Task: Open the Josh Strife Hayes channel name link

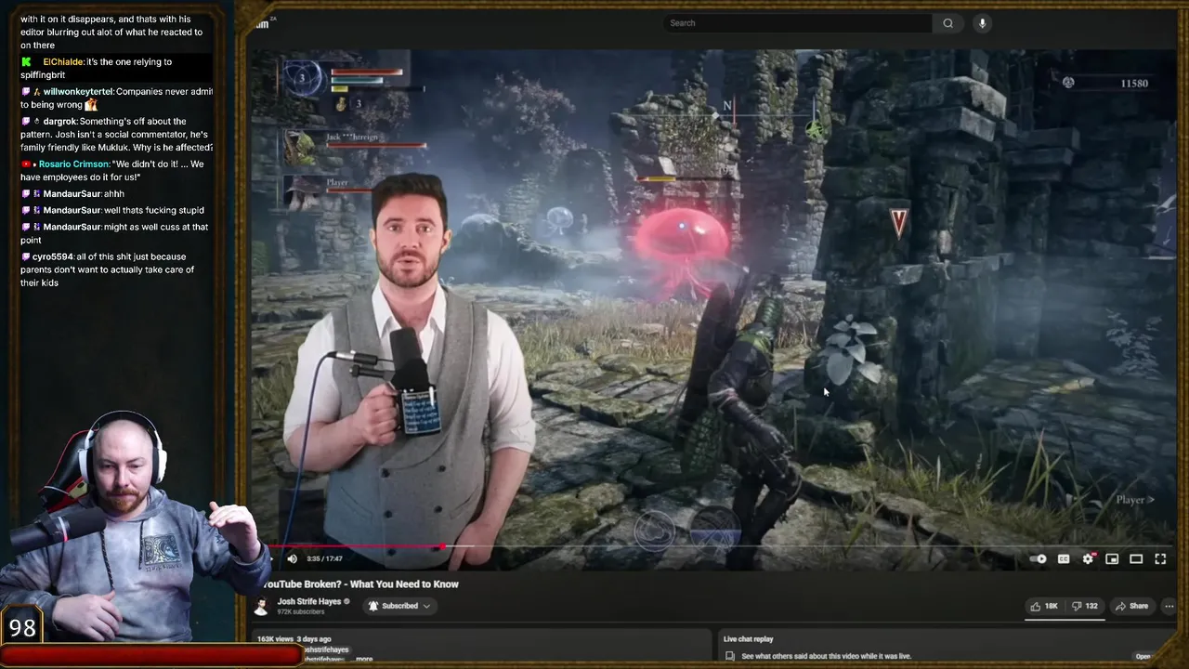Action: [309, 602]
